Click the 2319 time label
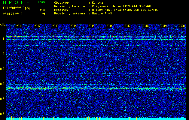 (163, 26)
